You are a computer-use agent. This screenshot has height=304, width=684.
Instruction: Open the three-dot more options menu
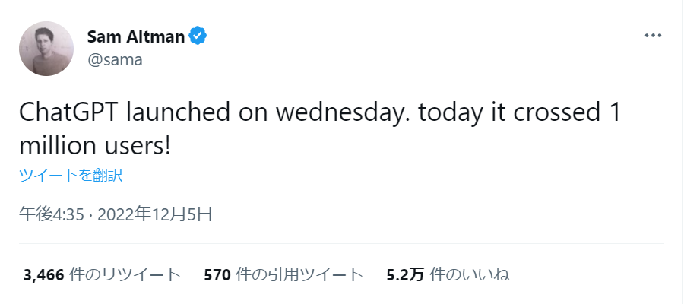coord(653,36)
